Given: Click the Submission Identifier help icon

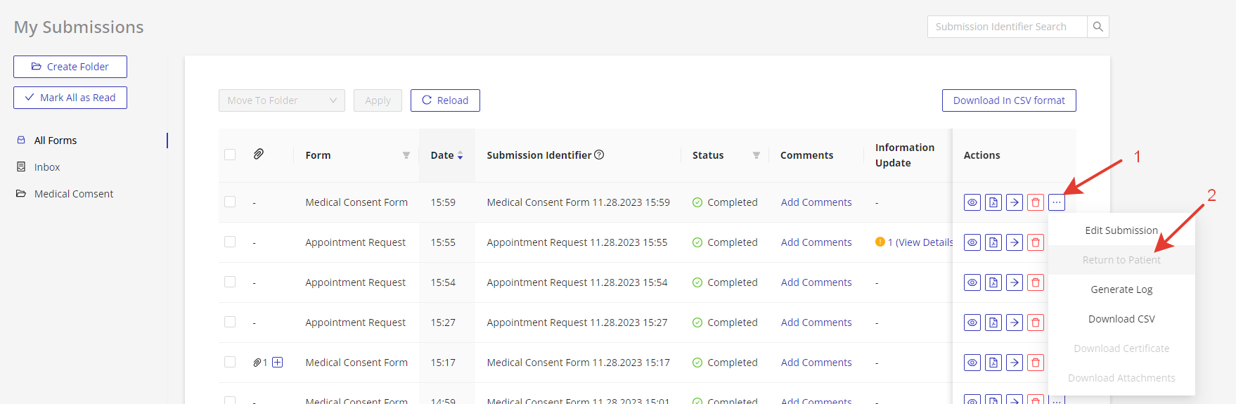Looking at the screenshot, I should point(599,155).
